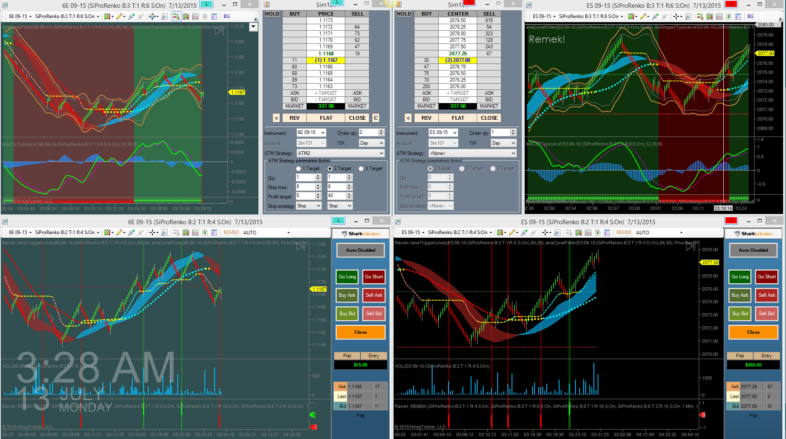Viewport: 786px width, 439px height.
Task: Click Buy Ask in ES SharkIndicators panel
Action: tap(740, 295)
